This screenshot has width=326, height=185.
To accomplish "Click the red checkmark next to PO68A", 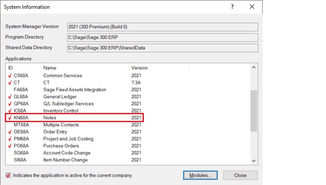I will pyautogui.click(x=10, y=146).
